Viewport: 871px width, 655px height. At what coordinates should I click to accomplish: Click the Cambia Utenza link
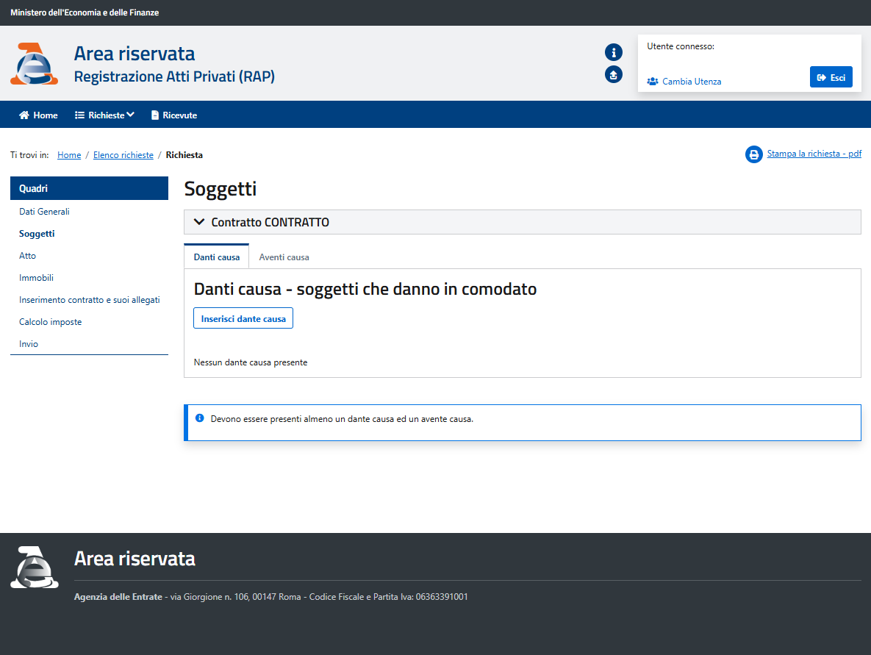[x=692, y=82]
